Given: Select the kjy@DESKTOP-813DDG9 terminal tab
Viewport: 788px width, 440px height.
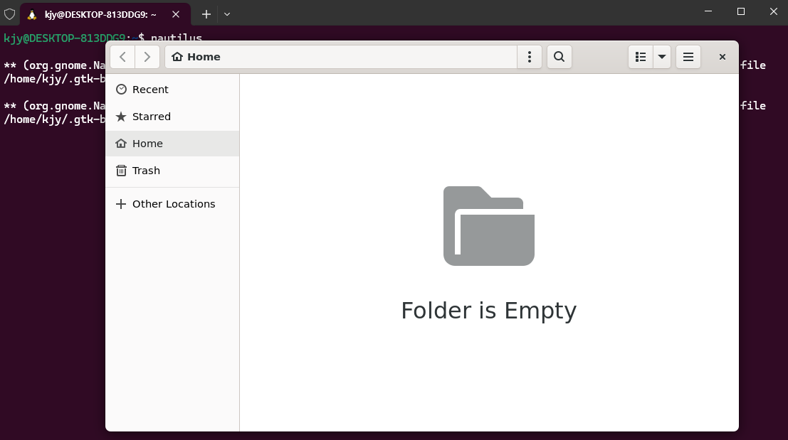Looking at the screenshot, I should pyautogui.click(x=105, y=14).
